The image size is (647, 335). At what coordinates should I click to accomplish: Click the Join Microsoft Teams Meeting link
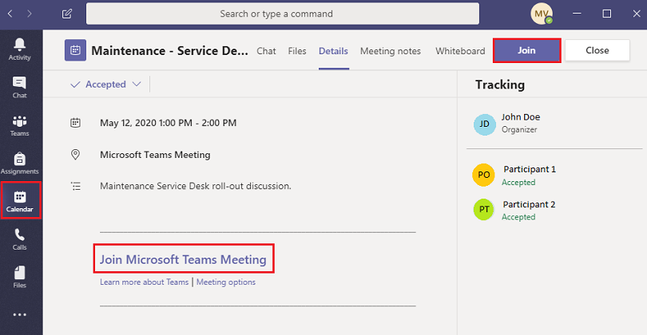183,259
